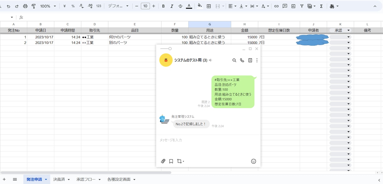Screen dimensions: 383x184
Task: Open the zoom level 100% dropdown
Action: (48, 6)
